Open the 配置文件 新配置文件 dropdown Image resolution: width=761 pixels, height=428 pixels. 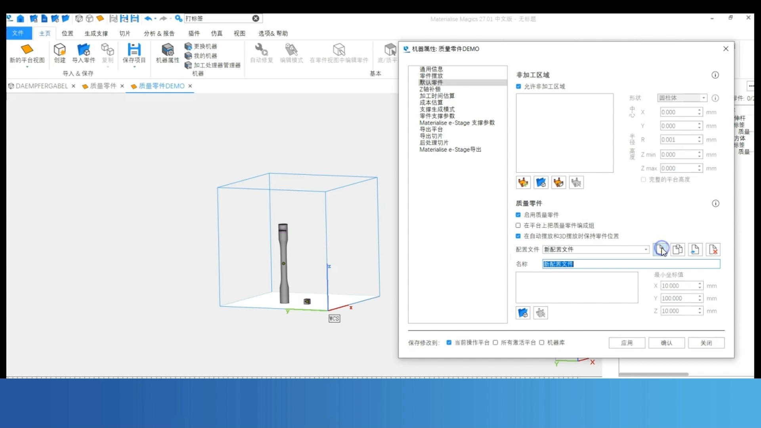(x=596, y=249)
